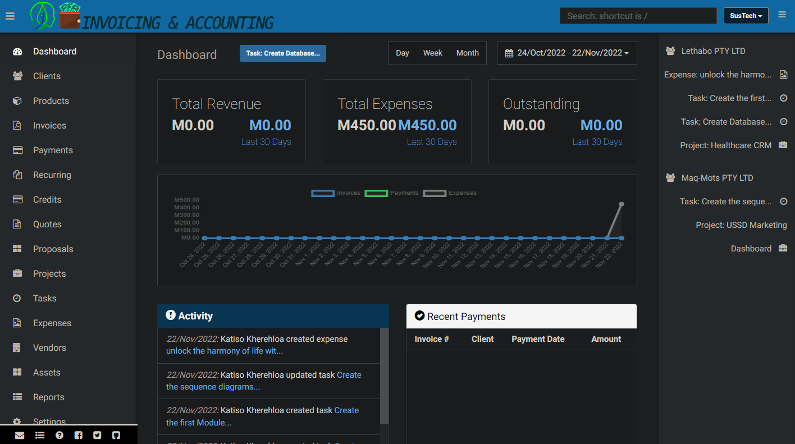795x444 pixels.
Task: Toggle Payments series in chart legend
Action: (x=391, y=193)
